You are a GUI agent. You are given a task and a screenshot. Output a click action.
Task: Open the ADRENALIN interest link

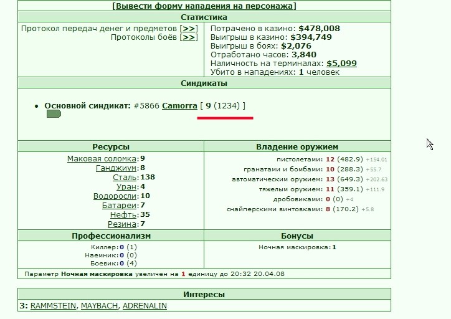tap(145, 305)
